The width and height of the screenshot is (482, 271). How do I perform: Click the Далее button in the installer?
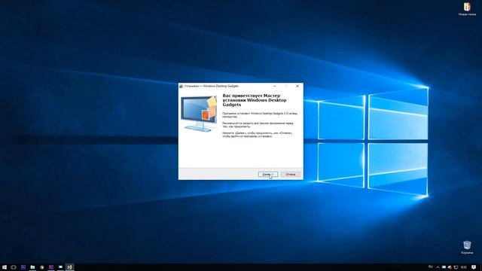point(268,174)
